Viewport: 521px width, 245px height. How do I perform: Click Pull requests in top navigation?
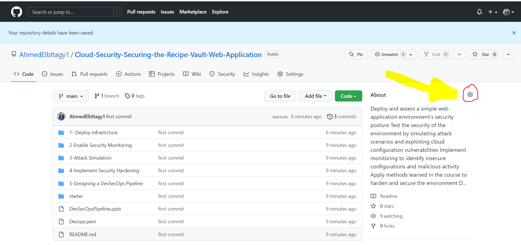[141, 12]
